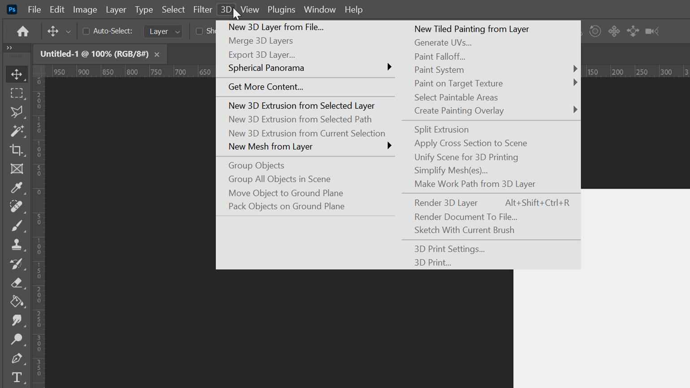
Task: Open the Auto-Select Layer dropdown
Action: 163,31
